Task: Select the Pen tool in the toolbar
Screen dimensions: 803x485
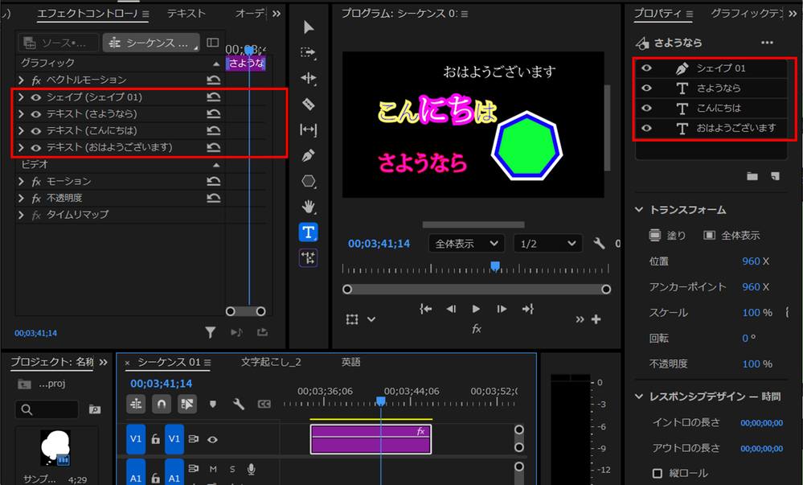Action: pyautogui.click(x=308, y=156)
